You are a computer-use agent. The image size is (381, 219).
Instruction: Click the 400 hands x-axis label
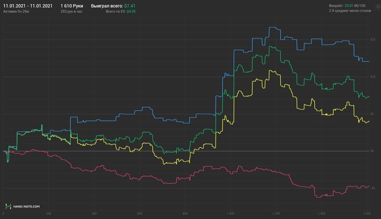(x=94, y=214)
